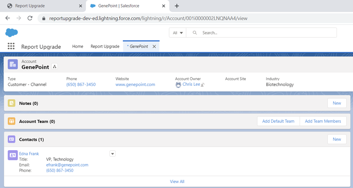Reload the page with the refresh icon
Image resolution: width=353 pixels, height=188 pixels.
point(30,18)
